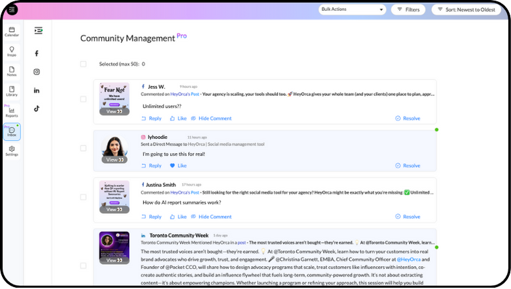Hide Justina Smith's comment
The width and height of the screenshot is (511, 289).
[x=211, y=217]
